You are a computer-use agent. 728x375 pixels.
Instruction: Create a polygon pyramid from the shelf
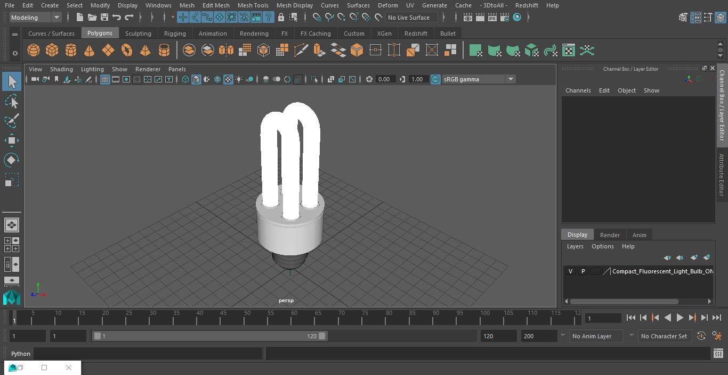(x=145, y=51)
